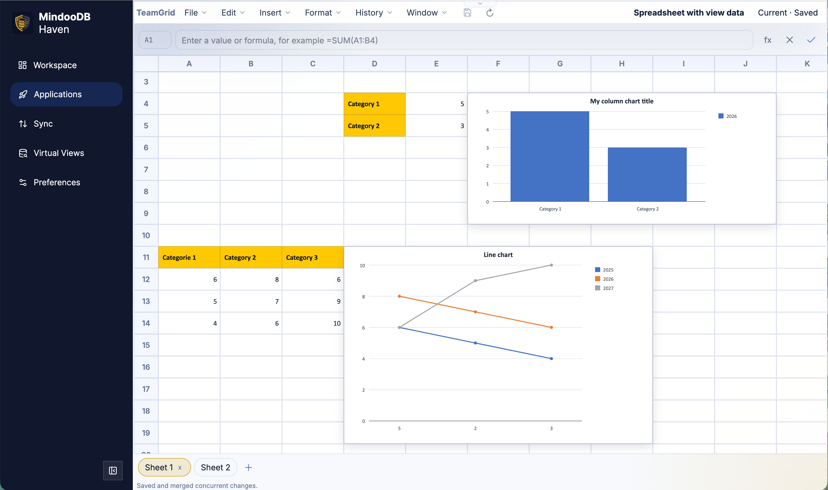Screen dimensions: 828x490
Task: Collapse the sidebar with panel icon
Action: [113, 471]
